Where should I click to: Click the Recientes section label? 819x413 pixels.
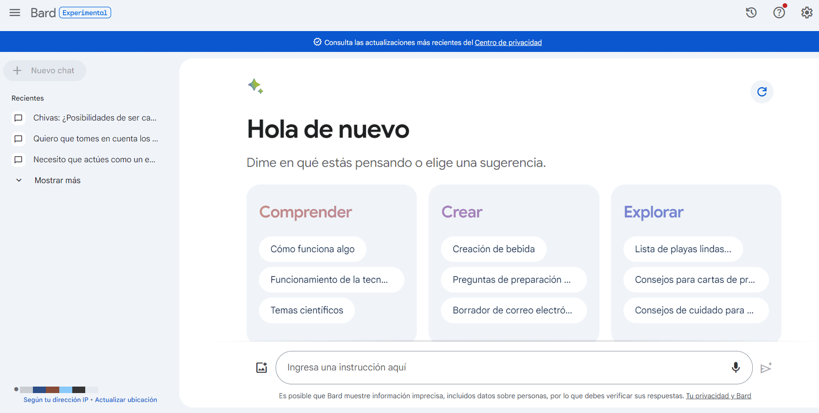click(28, 98)
